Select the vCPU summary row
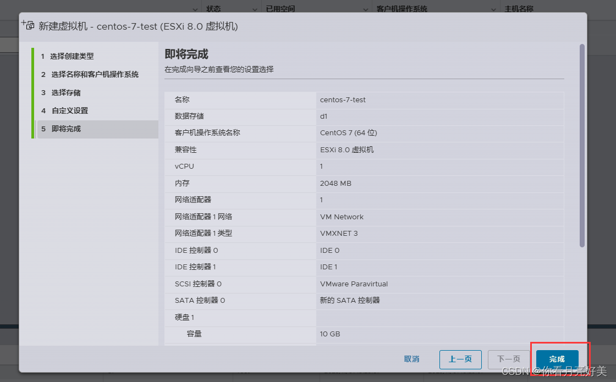Viewport: 616px width, 382px height. [x=363, y=167]
